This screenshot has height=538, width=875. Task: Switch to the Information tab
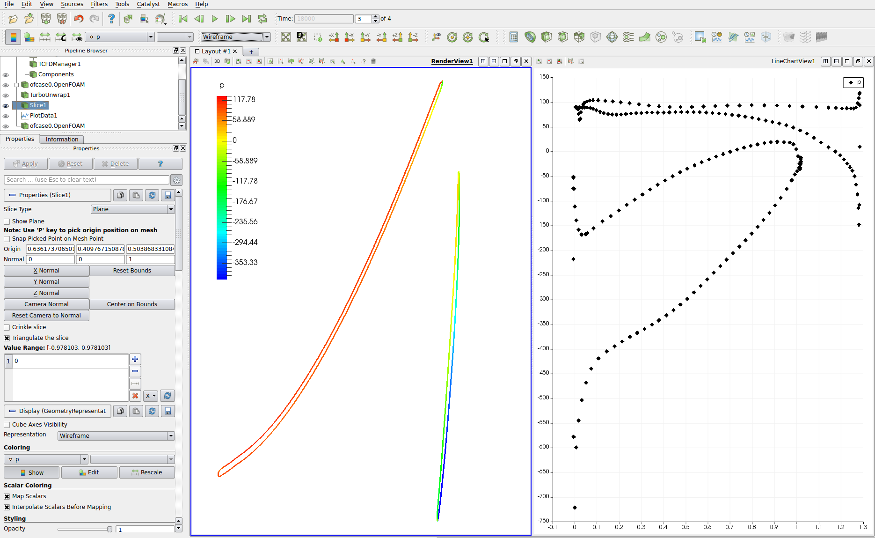[62, 140]
